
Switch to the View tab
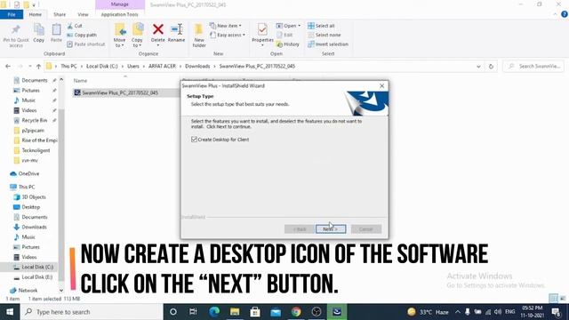[83, 14]
